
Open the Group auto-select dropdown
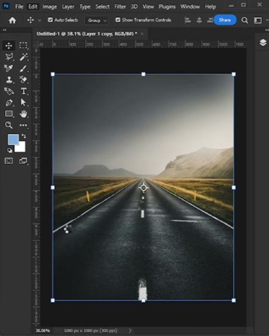(97, 21)
